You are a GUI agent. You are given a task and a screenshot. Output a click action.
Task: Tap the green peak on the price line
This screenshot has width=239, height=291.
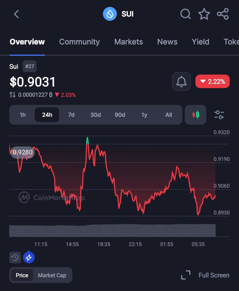[x=87, y=140]
